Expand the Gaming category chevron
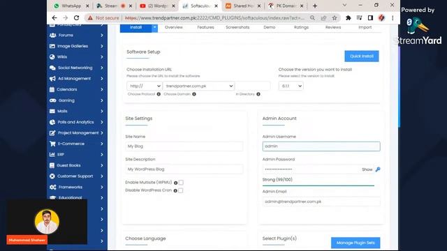 (x=102, y=100)
